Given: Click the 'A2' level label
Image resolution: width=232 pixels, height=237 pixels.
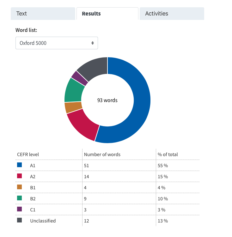Looking at the screenshot, I should pos(33,177).
